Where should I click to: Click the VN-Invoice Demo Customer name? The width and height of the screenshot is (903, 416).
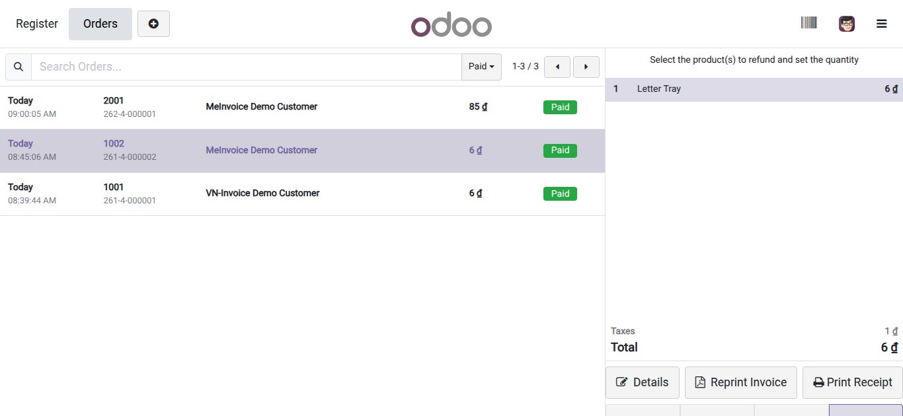pos(262,193)
